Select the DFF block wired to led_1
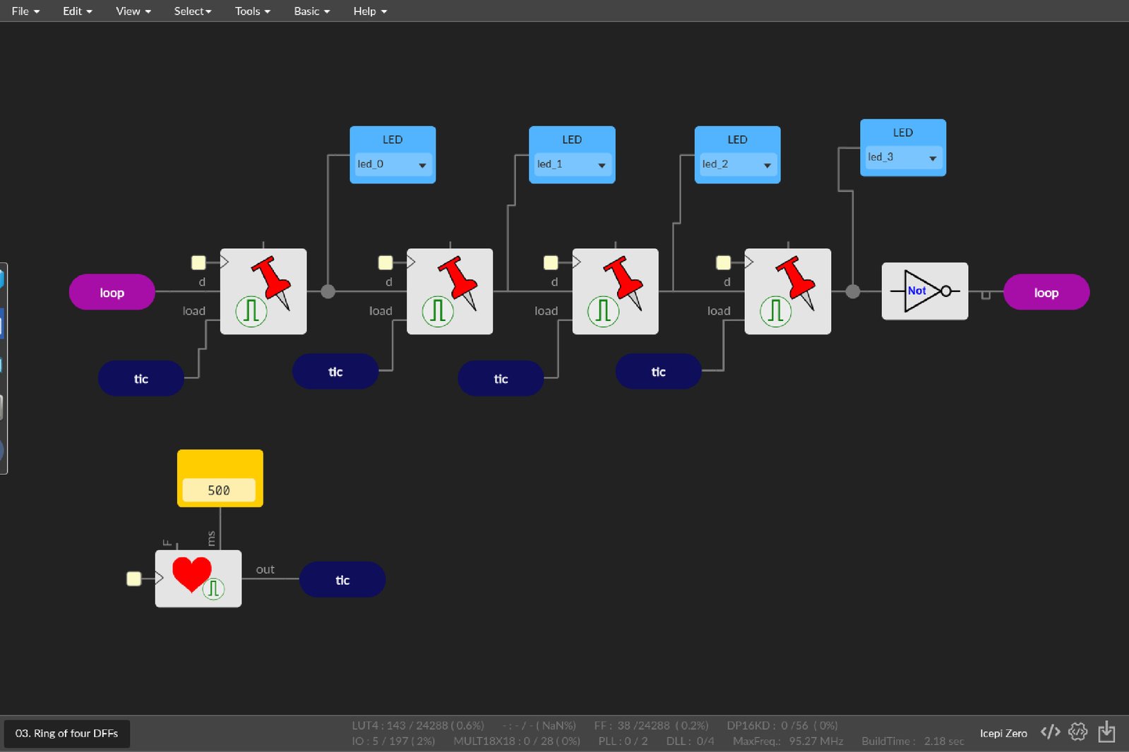The height and width of the screenshot is (752, 1129). pos(450,291)
